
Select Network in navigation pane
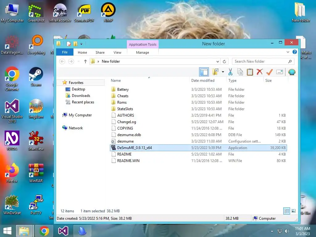[76, 128]
